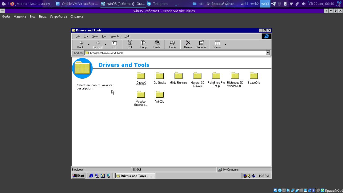Go up one folder level

tap(114, 45)
